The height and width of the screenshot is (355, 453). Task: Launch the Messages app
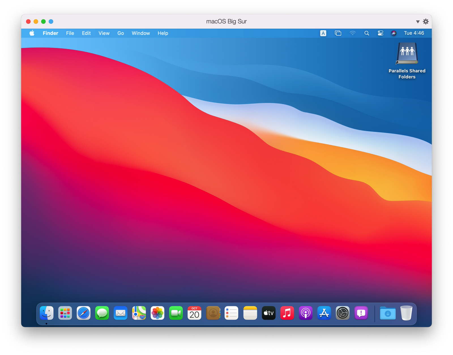102,313
